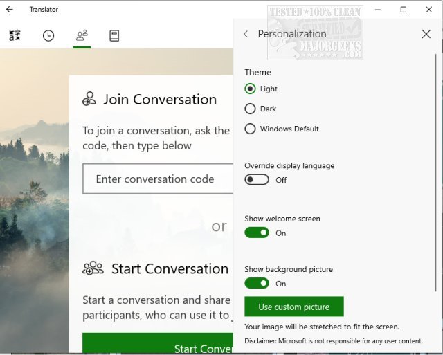Click the Start Conversation group icon
443x355 pixels.
pyautogui.click(x=93, y=268)
